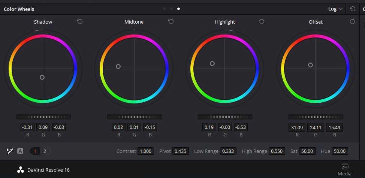The height and width of the screenshot is (178, 365).
Task: Click the Highlight B value -0.53
Action: click(241, 127)
